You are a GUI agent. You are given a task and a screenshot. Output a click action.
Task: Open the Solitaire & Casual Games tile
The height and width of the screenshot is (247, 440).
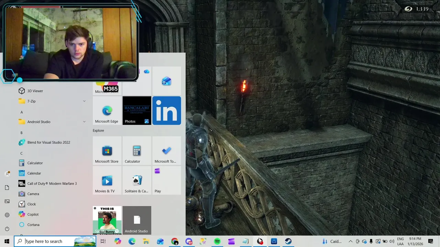coord(137,180)
